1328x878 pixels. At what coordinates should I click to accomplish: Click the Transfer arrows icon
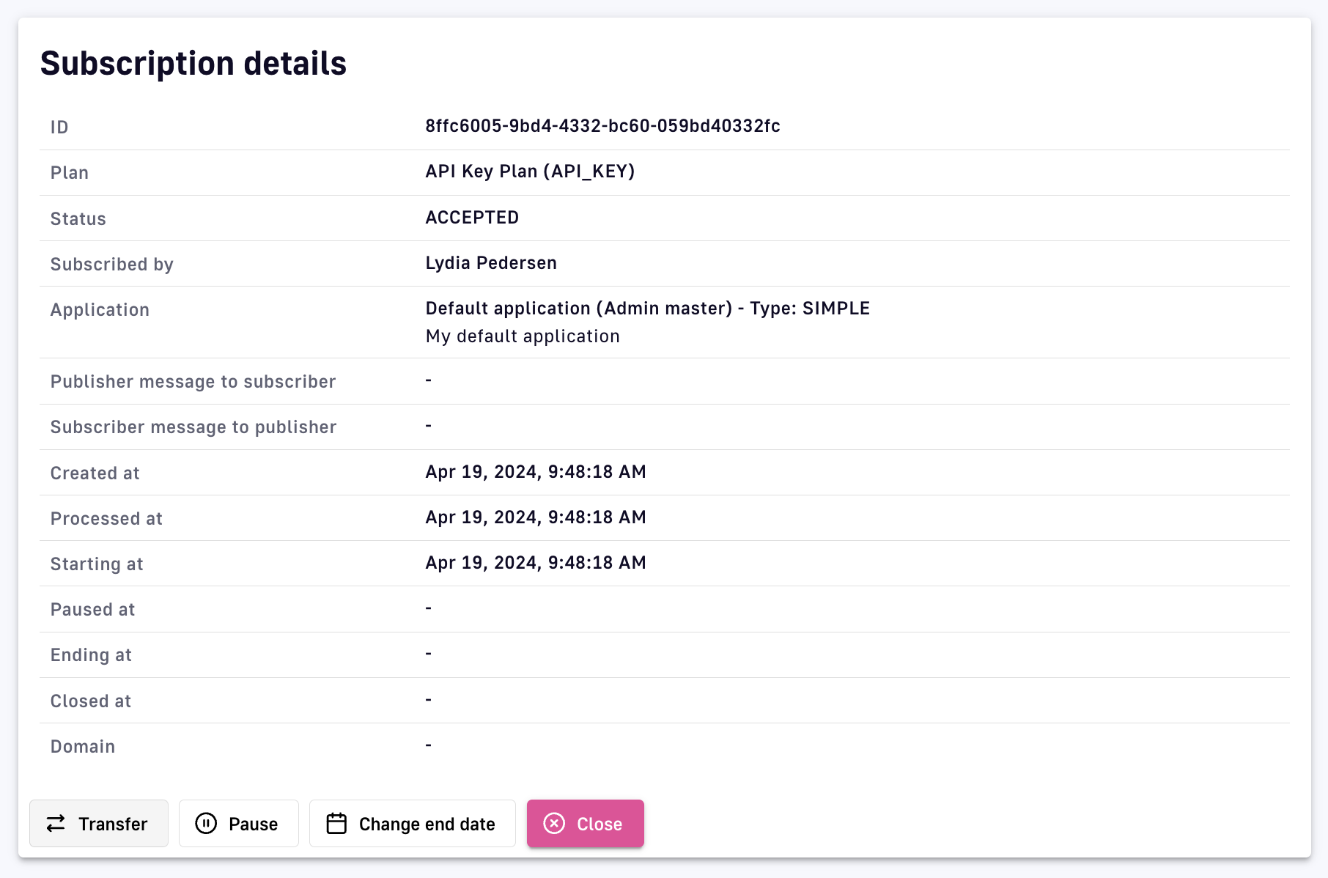click(x=56, y=824)
